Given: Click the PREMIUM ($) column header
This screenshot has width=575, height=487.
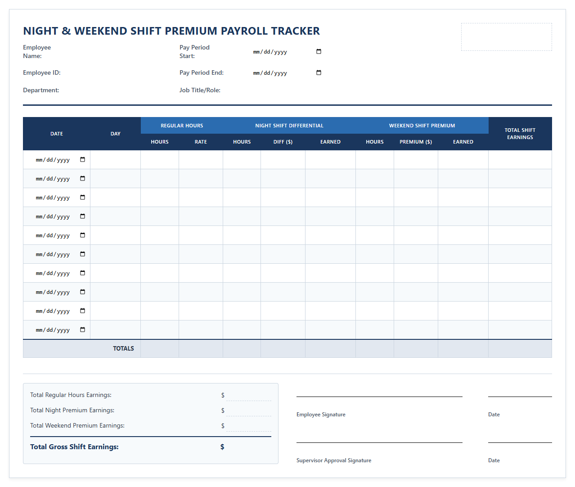Looking at the screenshot, I should tap(416, 142).
